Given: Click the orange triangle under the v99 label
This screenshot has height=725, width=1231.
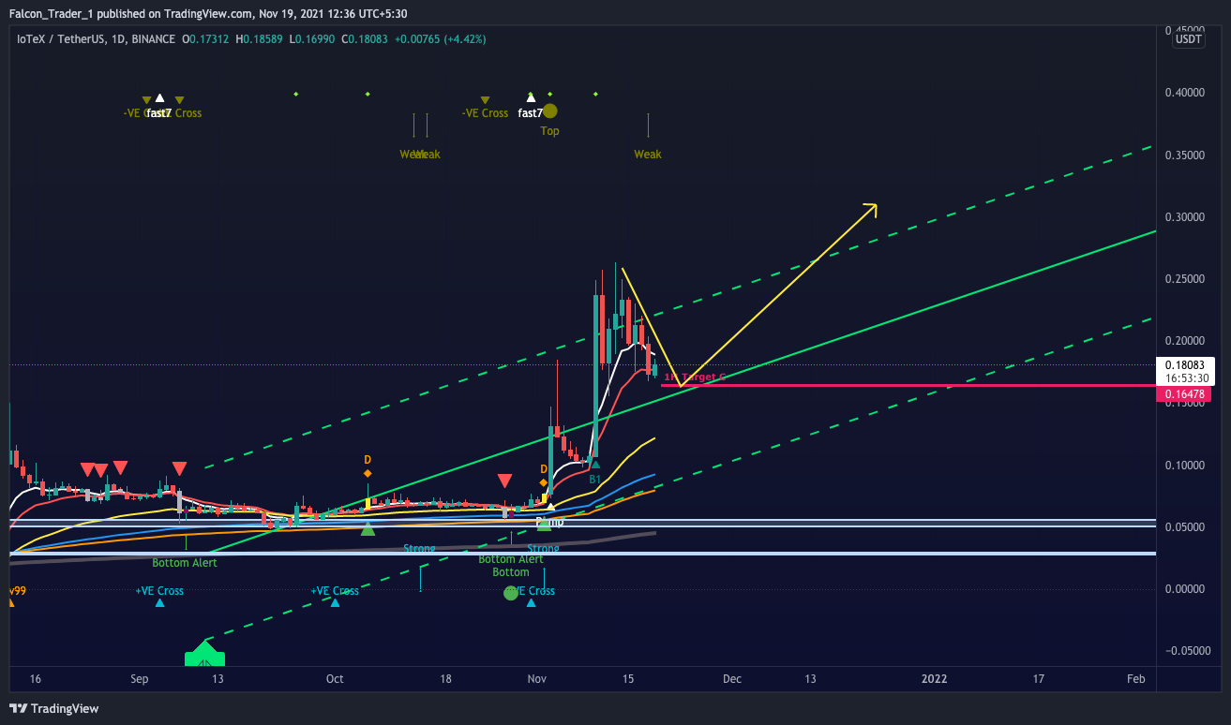Looking at the screenshot, I should tap(10, 602).
